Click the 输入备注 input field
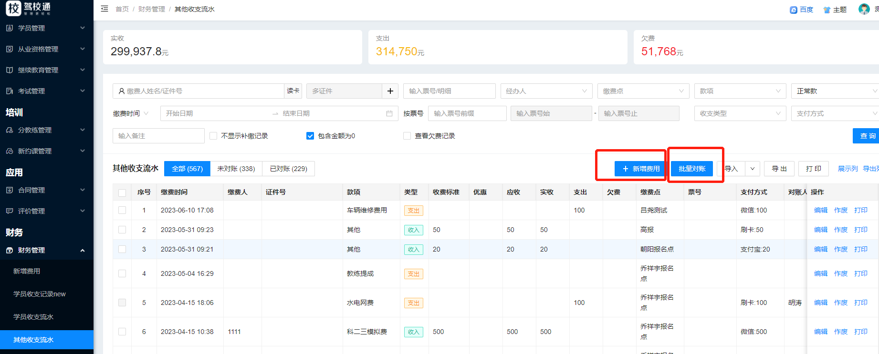The width and height of the screenshot is (879, 354). (158, 136)
